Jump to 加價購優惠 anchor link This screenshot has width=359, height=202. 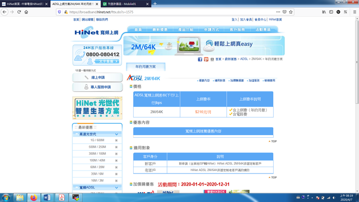coord(236,81)
